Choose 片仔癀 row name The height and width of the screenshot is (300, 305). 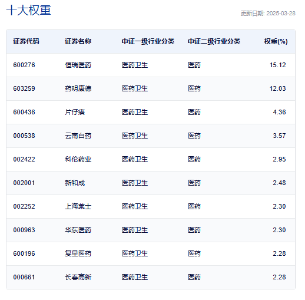point(75,112)
